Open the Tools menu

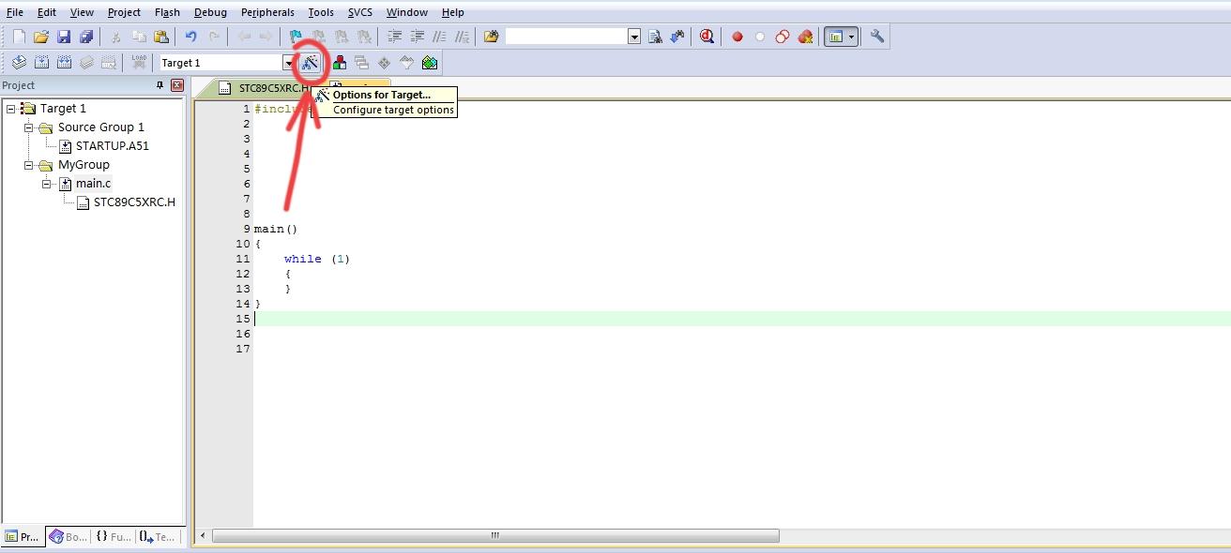321,12
